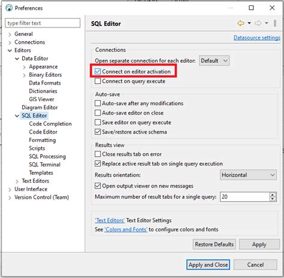Select Dictionaries preference page

tap(43, 91)
